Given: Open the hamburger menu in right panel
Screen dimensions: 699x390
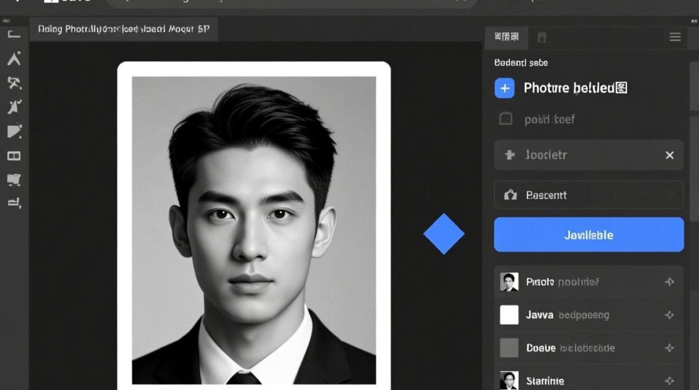Looking at the screenshot, I should (x=675, y=37).
